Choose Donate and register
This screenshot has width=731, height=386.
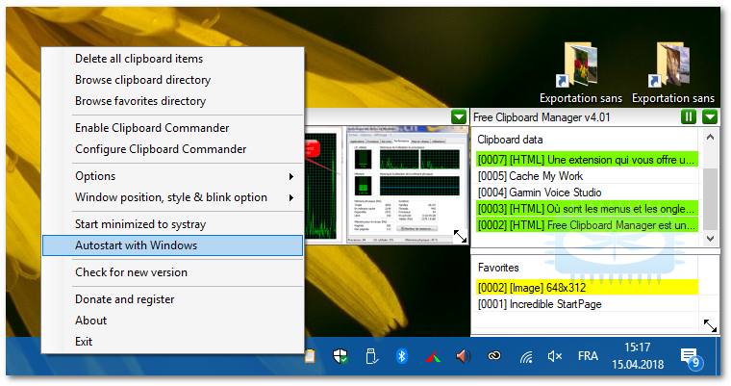[x=173, y=299]
